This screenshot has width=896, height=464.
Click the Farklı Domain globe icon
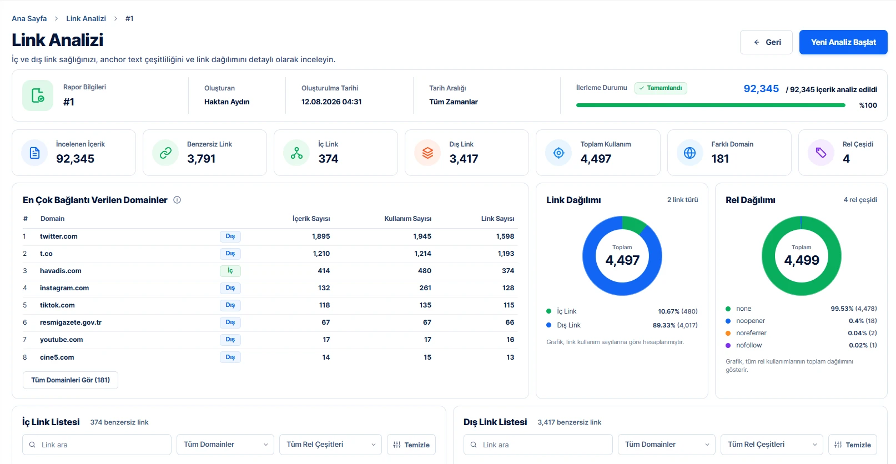click(x=689, y=153)
